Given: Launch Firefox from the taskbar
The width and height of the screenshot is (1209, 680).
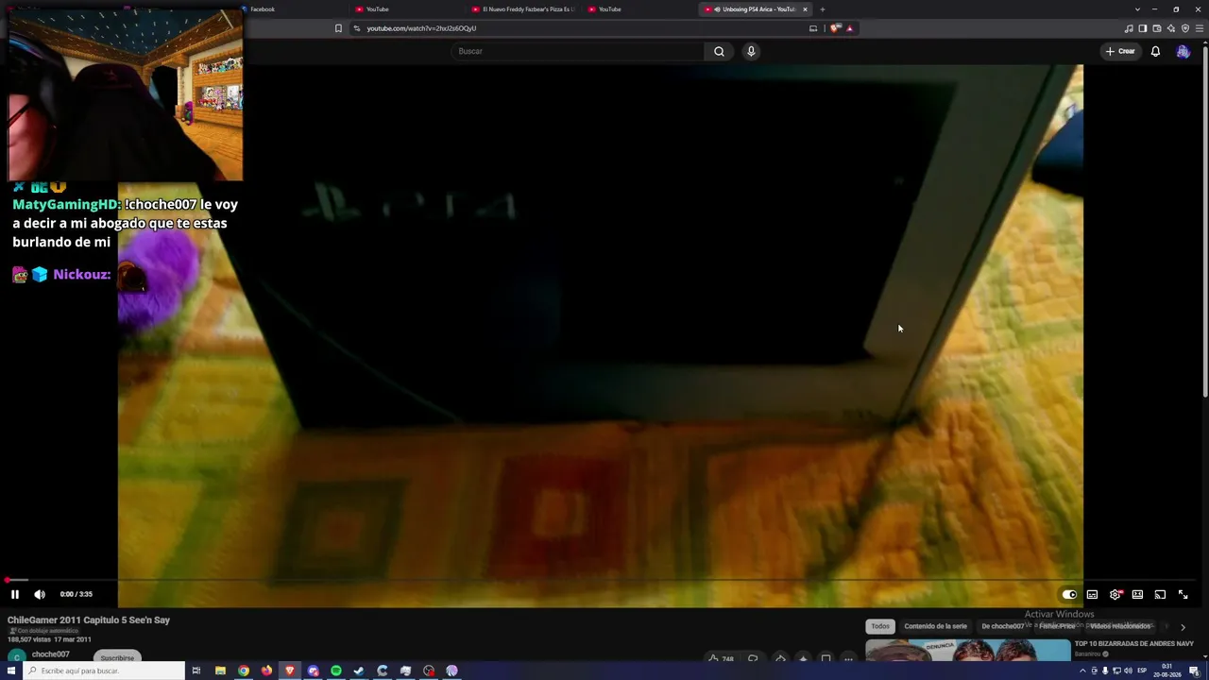Looking at the screenshot, I should click(x=266, y=671).
